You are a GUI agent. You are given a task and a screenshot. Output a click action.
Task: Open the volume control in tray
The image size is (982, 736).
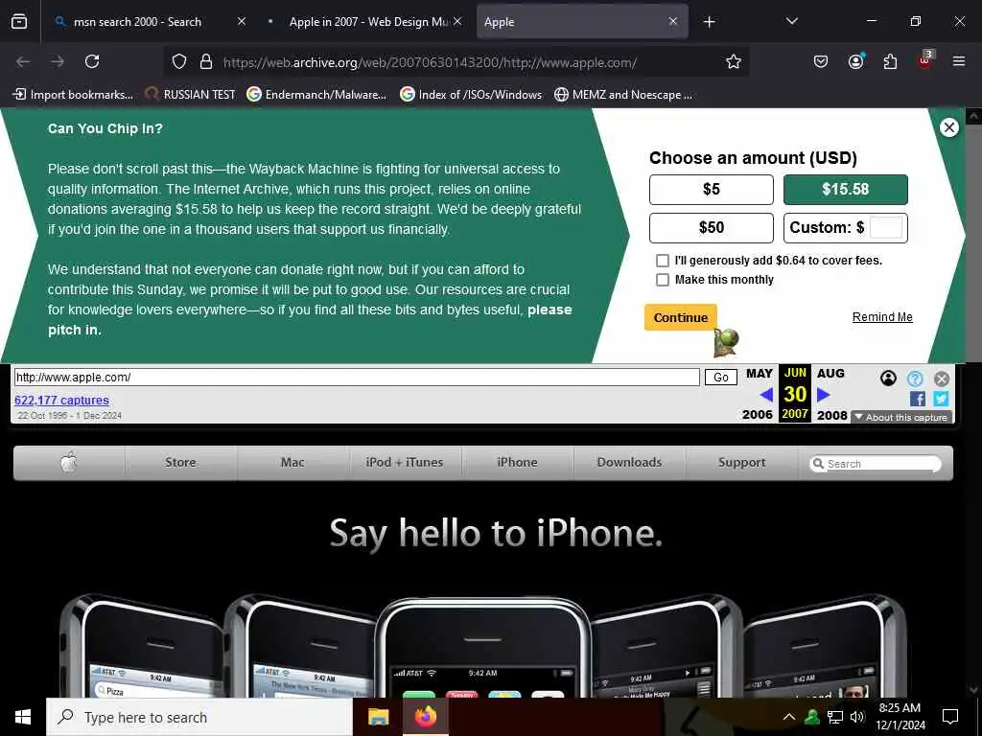pyautogui.click(x=857, y=717)
